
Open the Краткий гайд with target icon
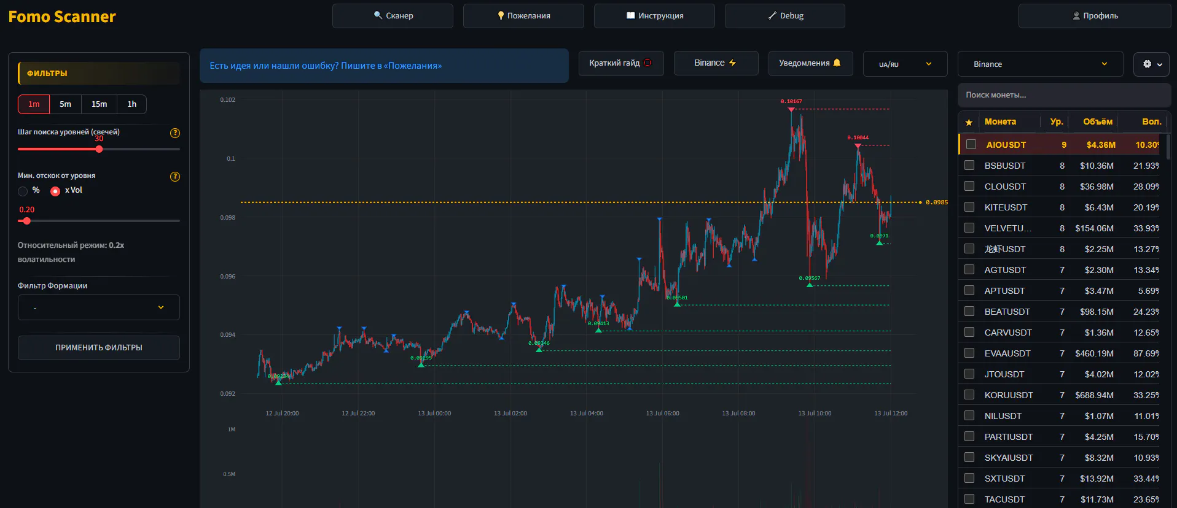tap(621, 63)
